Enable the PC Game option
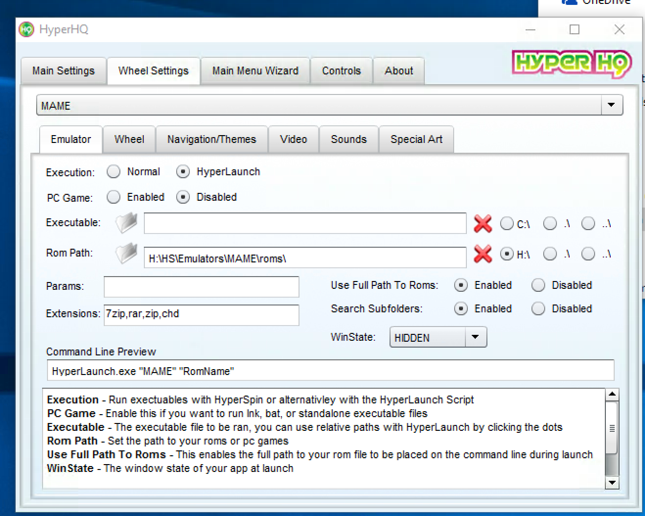This screenshot has height=516, width=645. 114,197
